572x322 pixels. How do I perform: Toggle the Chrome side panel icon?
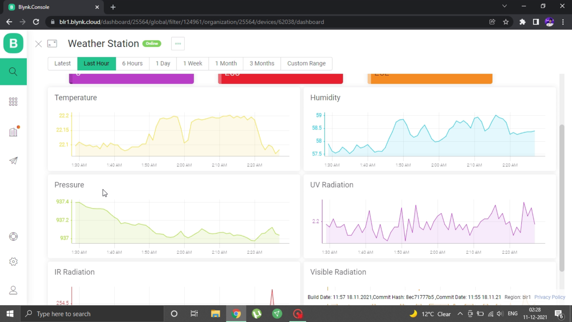[x=536, y=22]
